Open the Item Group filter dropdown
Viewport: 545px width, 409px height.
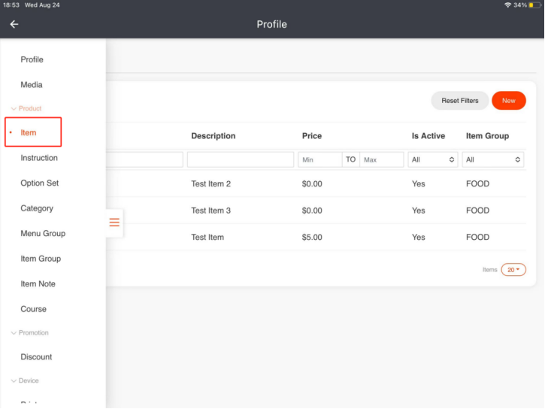492,160
